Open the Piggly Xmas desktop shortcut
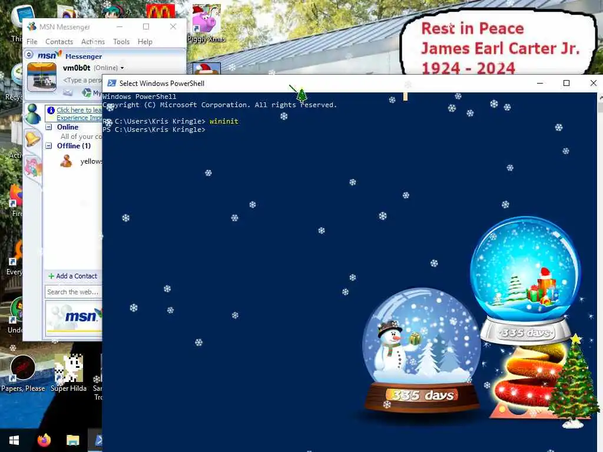This screenshot has height=452, width=603. (207, 23)
